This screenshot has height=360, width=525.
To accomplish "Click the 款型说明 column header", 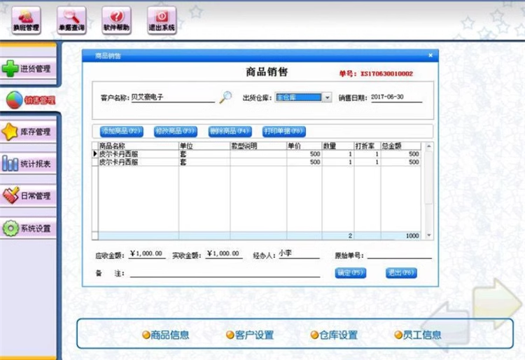I will 258,146.
